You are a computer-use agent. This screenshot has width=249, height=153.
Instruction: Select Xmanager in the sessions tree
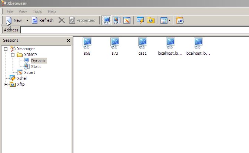[x=26, y=49]
